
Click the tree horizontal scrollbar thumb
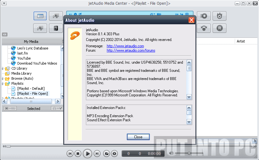coord(31,101)
